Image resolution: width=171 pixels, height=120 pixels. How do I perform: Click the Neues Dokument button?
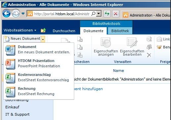pyautogui.click(x=23, y=38)
